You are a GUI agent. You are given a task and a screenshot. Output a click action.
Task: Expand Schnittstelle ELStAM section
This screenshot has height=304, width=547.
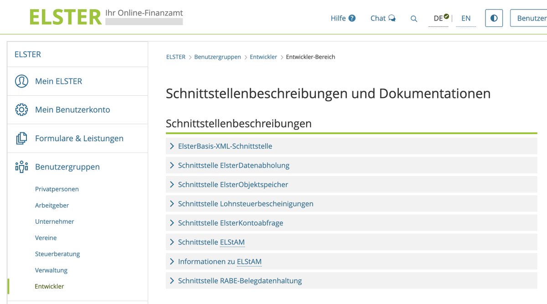[351, 242]
